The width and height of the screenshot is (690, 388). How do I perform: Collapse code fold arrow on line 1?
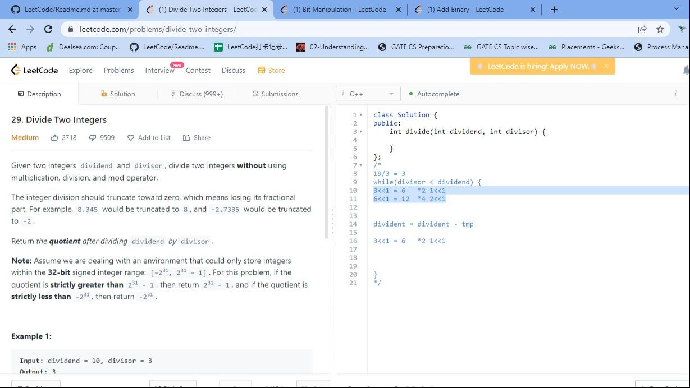pos(361,115)
